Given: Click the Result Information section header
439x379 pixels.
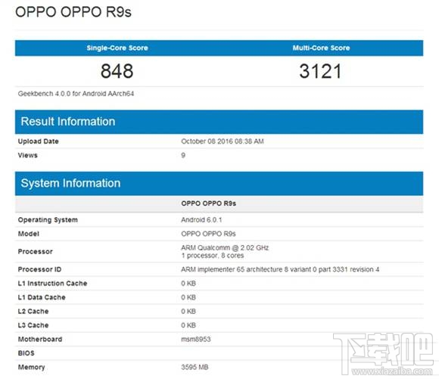Looking at the screenshot, I should coord(219,122).
